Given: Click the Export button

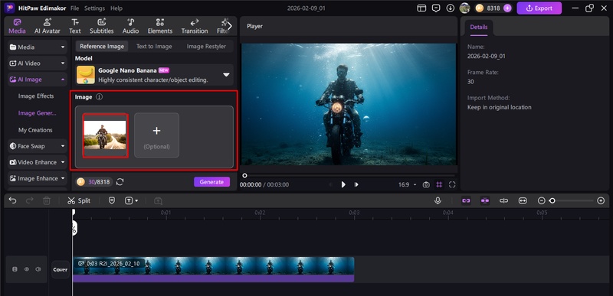Looking at the screenshot, I should tap(539, 8).
